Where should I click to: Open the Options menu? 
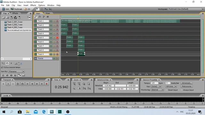42,5
